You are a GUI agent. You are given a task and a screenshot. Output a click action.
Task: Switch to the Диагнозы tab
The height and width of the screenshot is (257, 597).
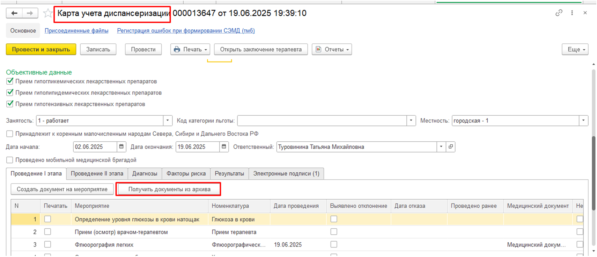[145, 174]
